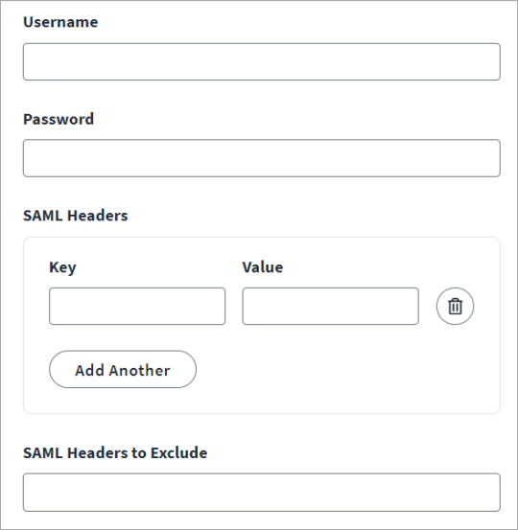The width and height of the screenshot is (518, 530).
Task: Click the Add Another button
Action: point(123,369)
